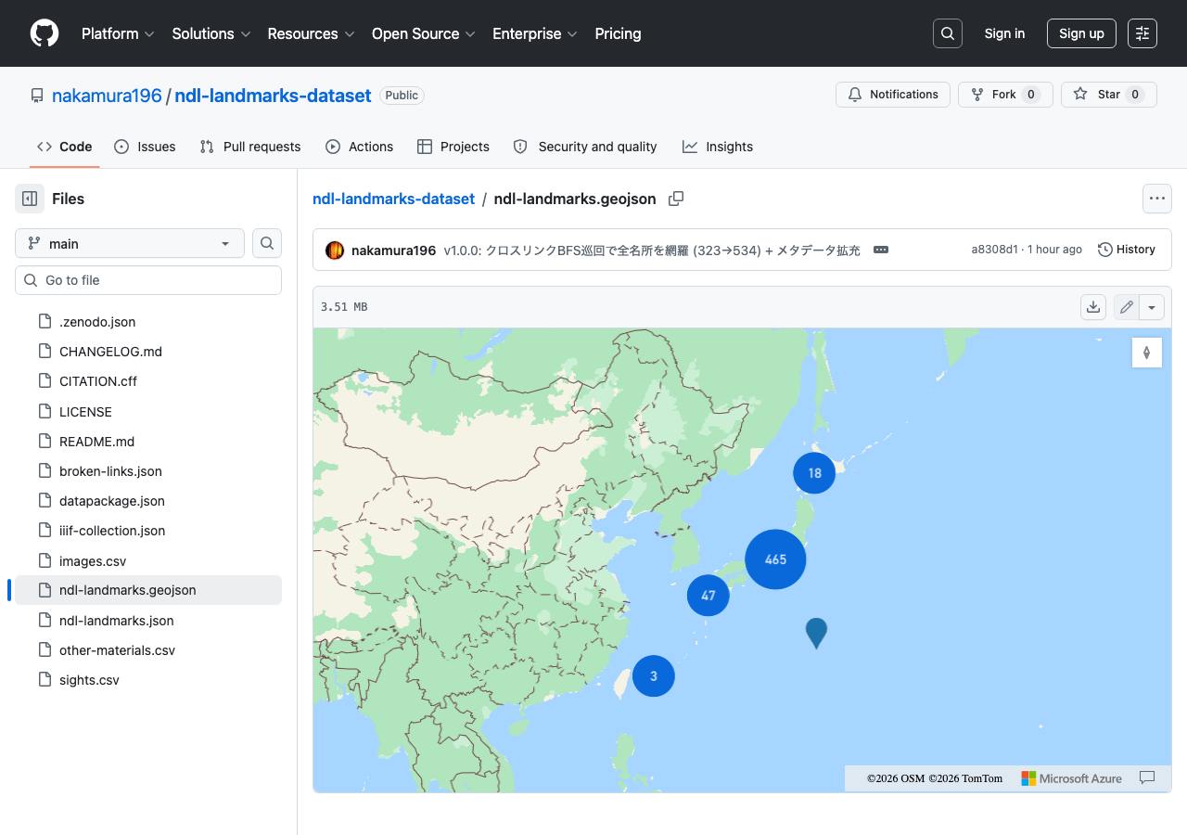The height and width of the screenshot is (835, 1187).
Task: Open the Solutions menu
Action: pyautogui.click(x=211, y=33)
